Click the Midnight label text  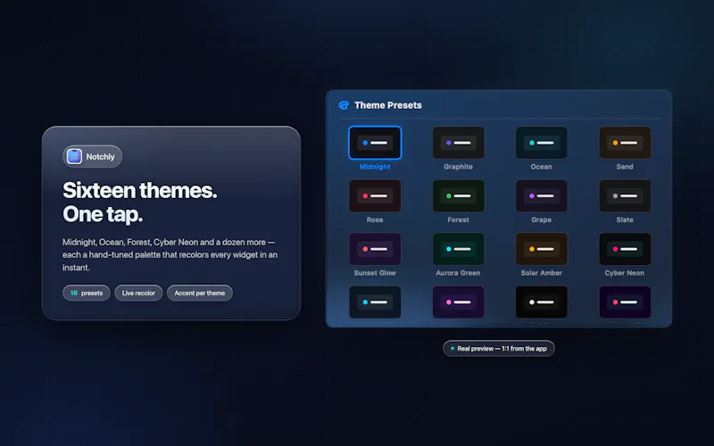(375, 167)
